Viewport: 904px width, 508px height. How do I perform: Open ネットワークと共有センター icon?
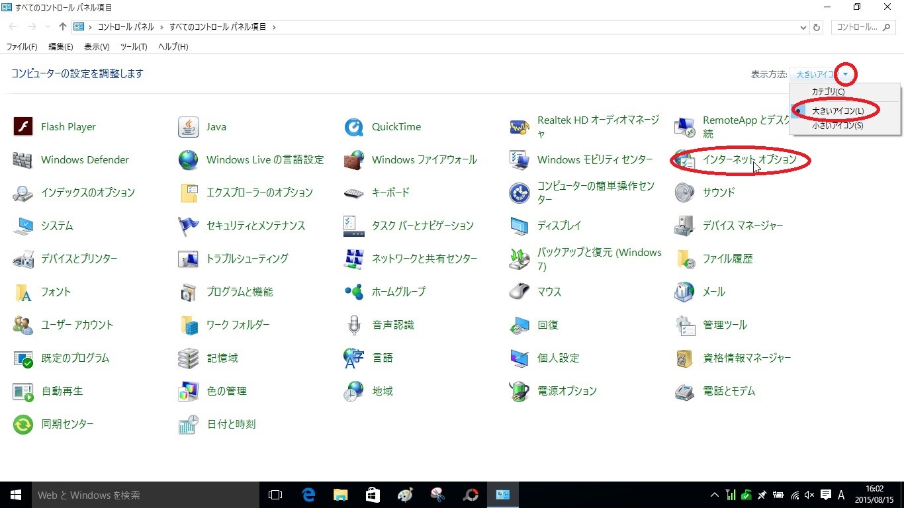pyautogui.click(x=354, y=259)
